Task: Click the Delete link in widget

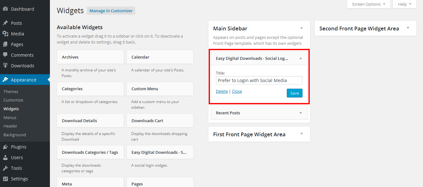Action: point(222,91)
